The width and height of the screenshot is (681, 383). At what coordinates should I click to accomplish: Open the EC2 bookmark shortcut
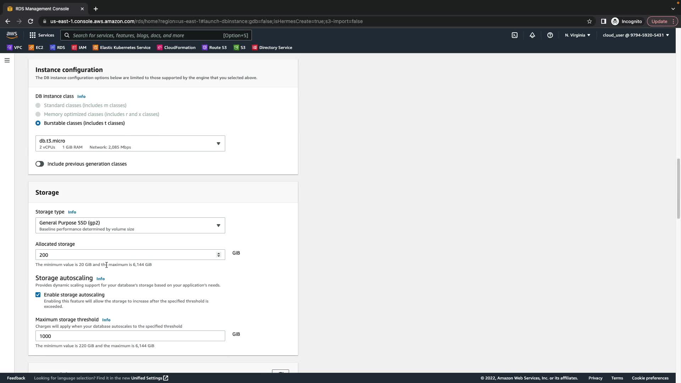[x=36, y=48]
